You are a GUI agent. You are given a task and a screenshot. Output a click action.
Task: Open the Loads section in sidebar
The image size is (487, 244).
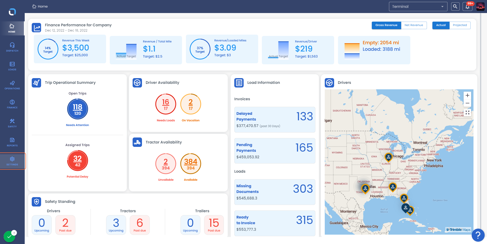point(12,66)
